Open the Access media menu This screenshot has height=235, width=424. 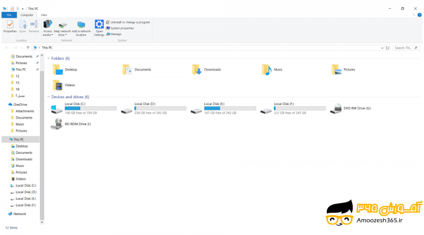(x=48, y=28)
